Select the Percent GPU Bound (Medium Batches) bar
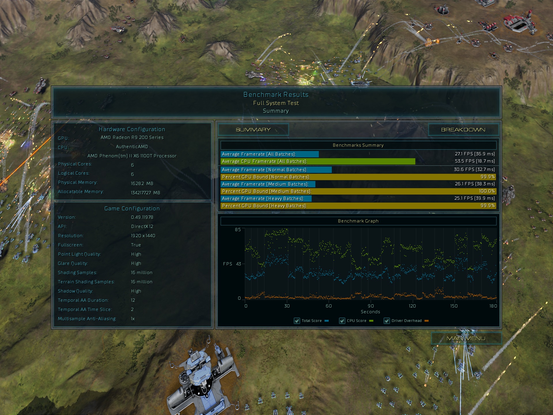553x415 pixels. 358,191
